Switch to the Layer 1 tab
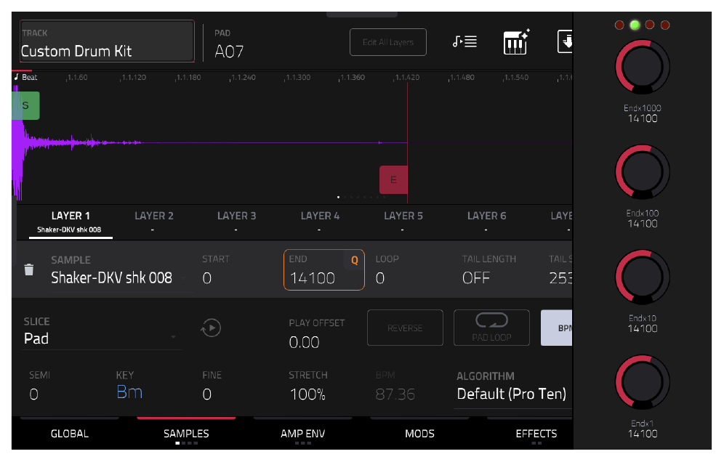Screen dimensions: 724x462 (x=71, y=222)
